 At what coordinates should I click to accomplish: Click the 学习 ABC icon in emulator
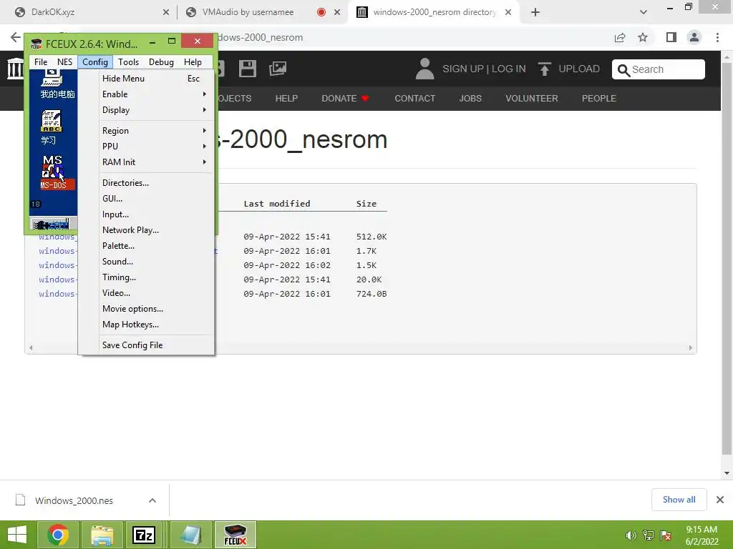tap(51, 127)
